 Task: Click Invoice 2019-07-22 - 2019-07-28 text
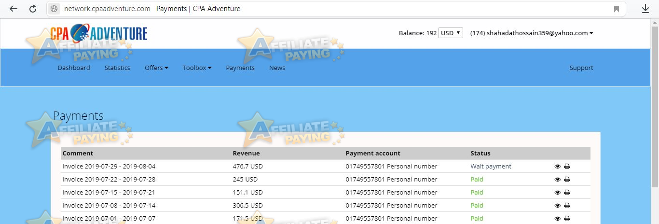pos(109,180)
